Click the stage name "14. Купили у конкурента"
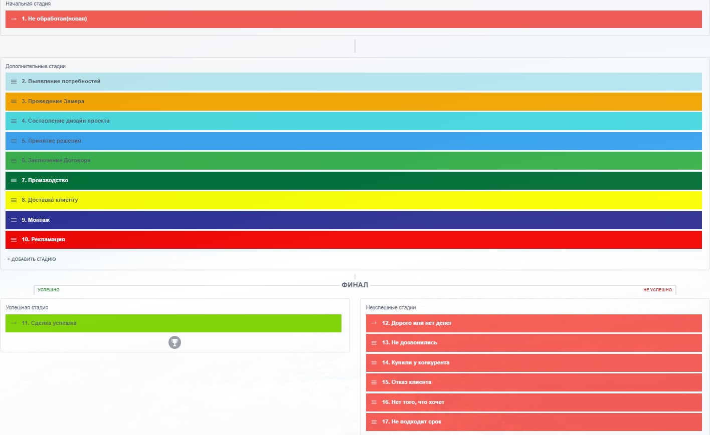Screen dimensions: 710x435 tap(416, 362)
